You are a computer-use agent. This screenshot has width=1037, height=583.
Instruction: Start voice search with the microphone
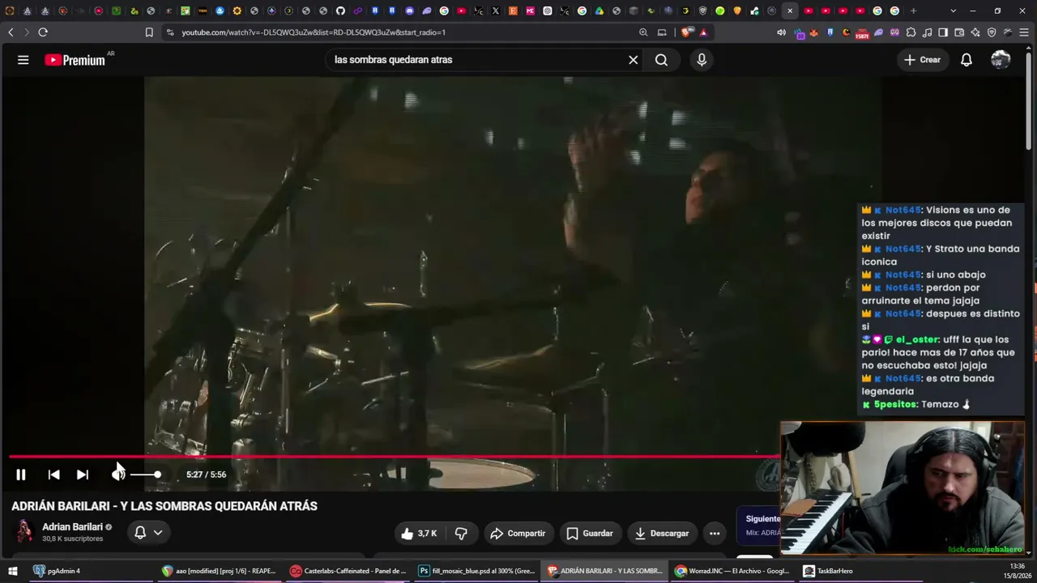tap(702, 60)
